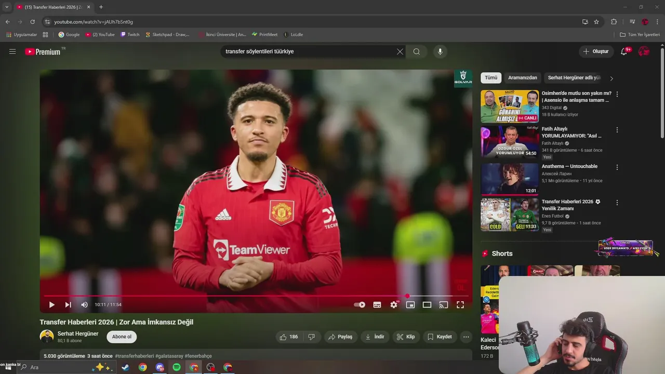The image size is (665, 374).
Task: Open player settings gear
Action: (394, 305)
